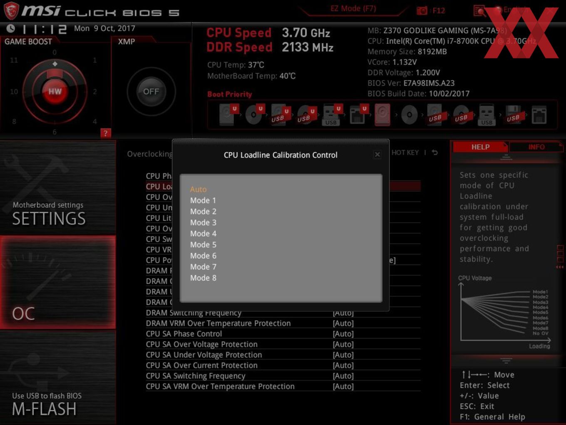Click the red question mark Game Boost help
Screen dimensions: 566x425
106,133
